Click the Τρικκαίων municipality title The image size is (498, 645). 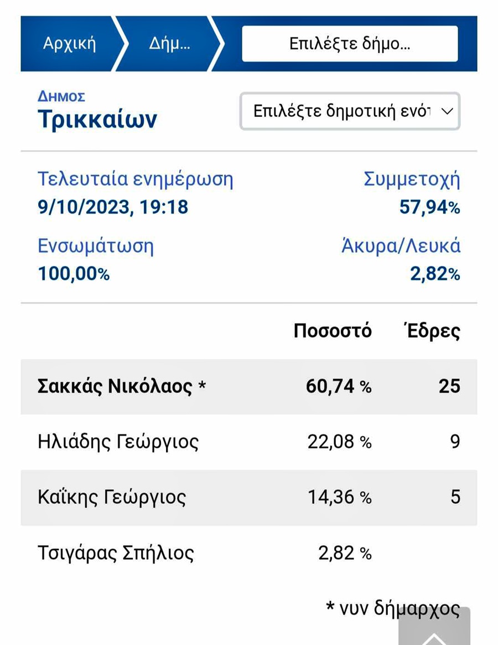pos(97,119)
